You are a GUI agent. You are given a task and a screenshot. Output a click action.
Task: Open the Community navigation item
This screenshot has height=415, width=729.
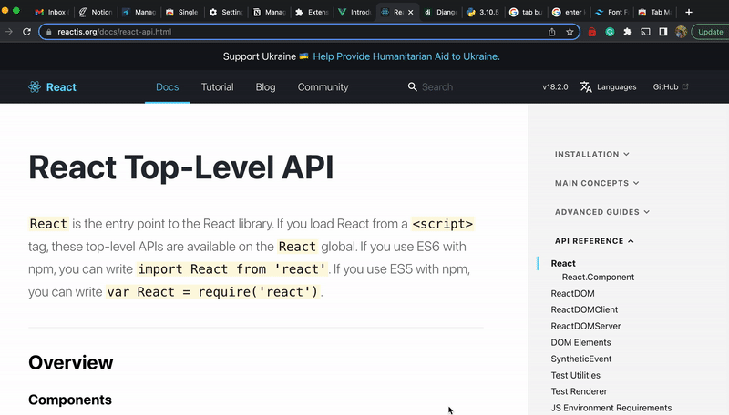pyautogui.click(x=323, y=86)
